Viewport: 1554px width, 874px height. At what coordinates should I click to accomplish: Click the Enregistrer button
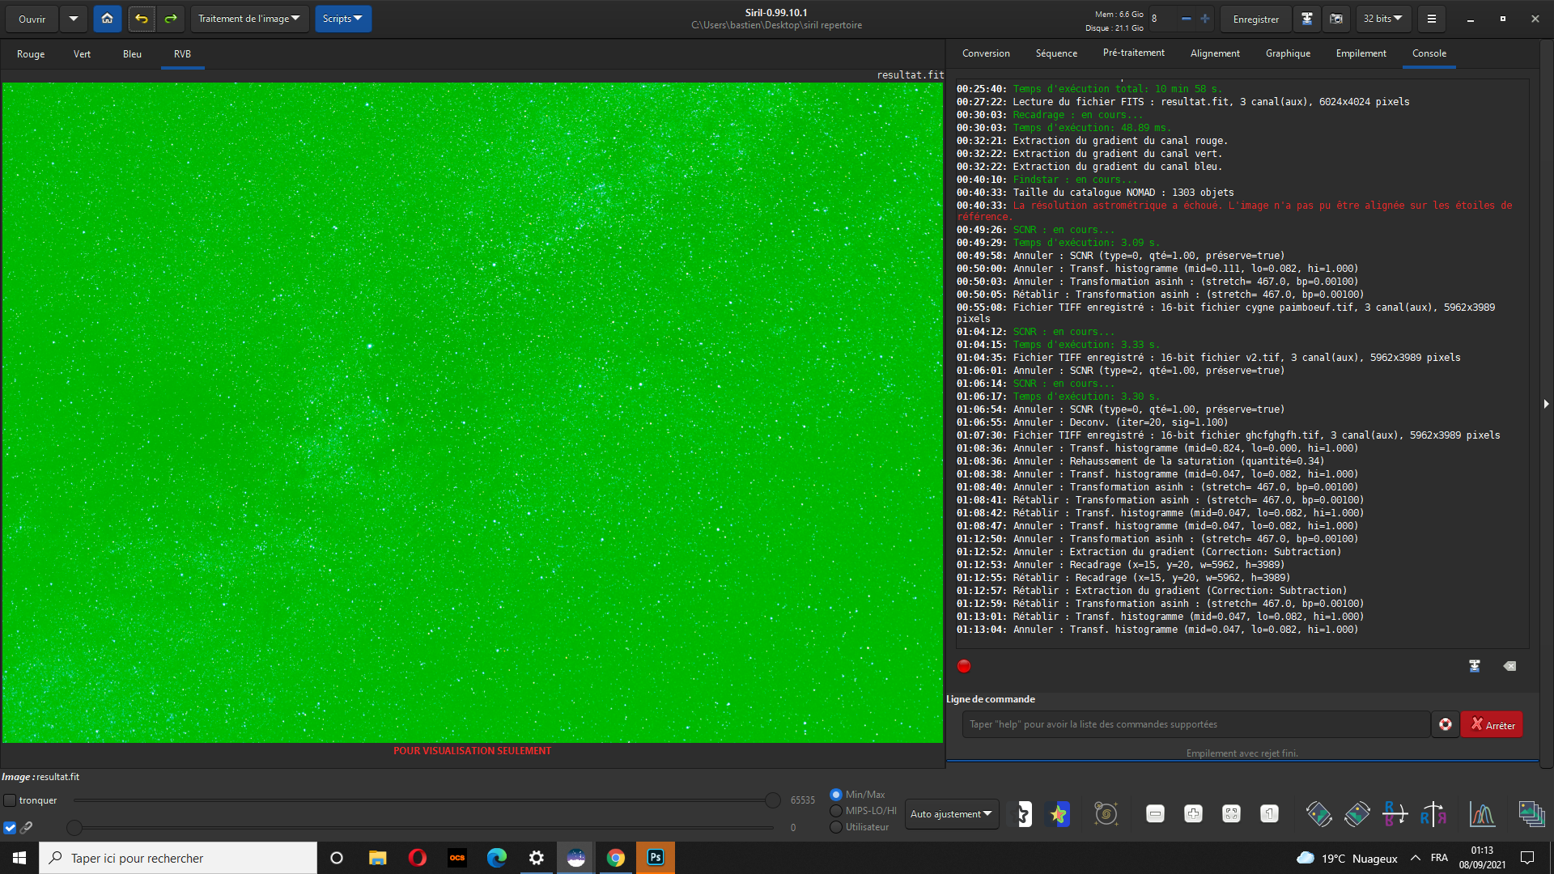[1255, 19]
